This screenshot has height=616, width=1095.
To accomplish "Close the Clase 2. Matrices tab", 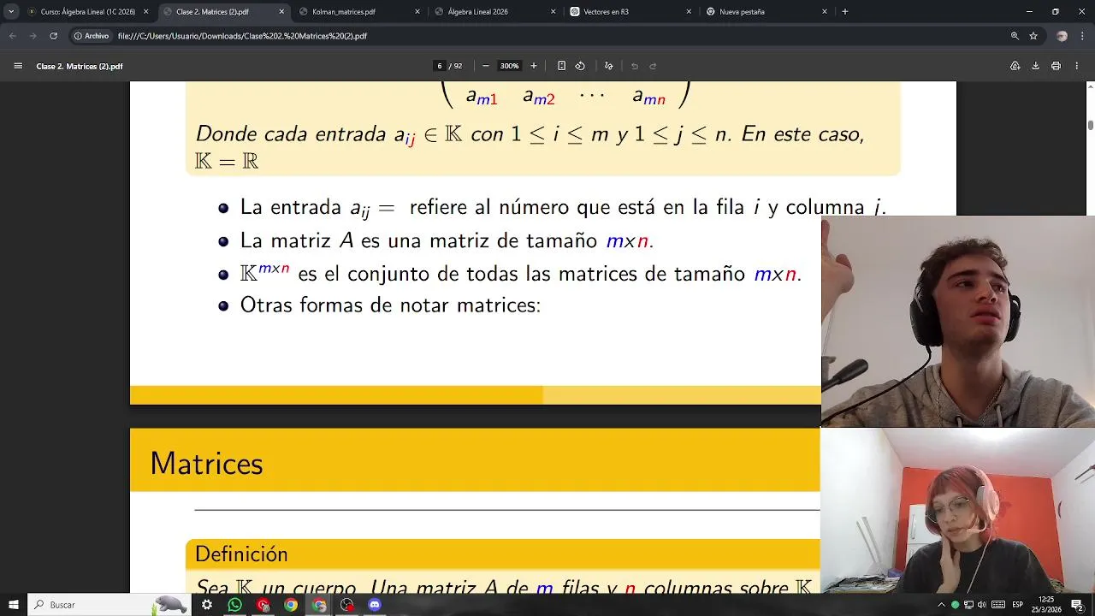I will tap(281, 12).
